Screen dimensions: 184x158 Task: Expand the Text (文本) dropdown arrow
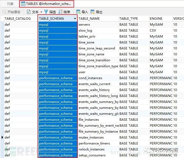(41, 12)
